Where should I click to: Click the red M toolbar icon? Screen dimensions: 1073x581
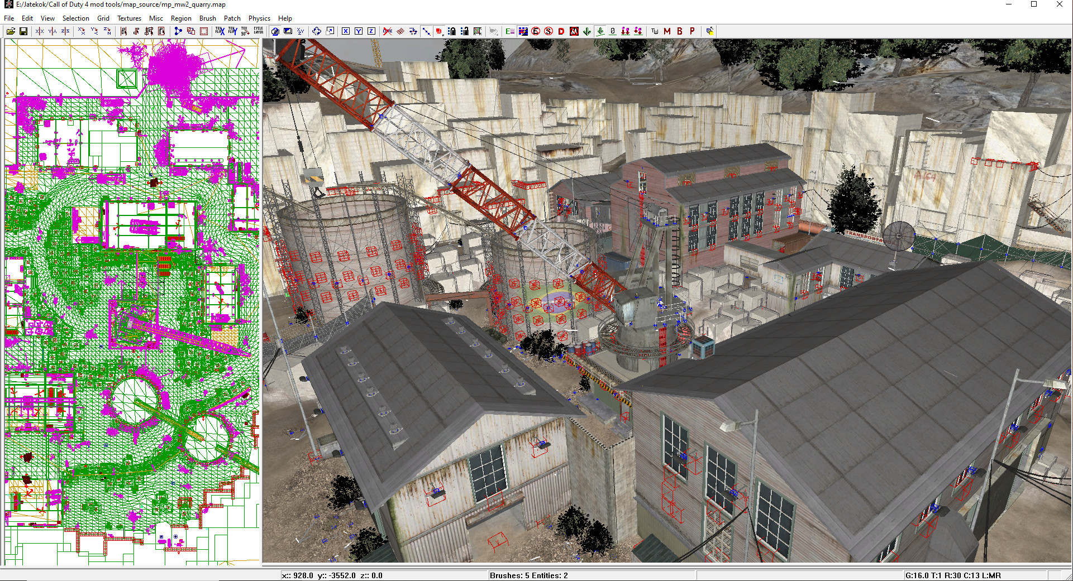coord(667,31)
